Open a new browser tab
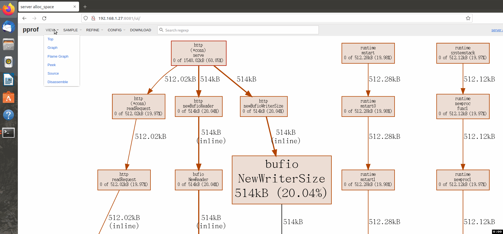This screenshot has height=234, width=503. (x=85, y=7)
